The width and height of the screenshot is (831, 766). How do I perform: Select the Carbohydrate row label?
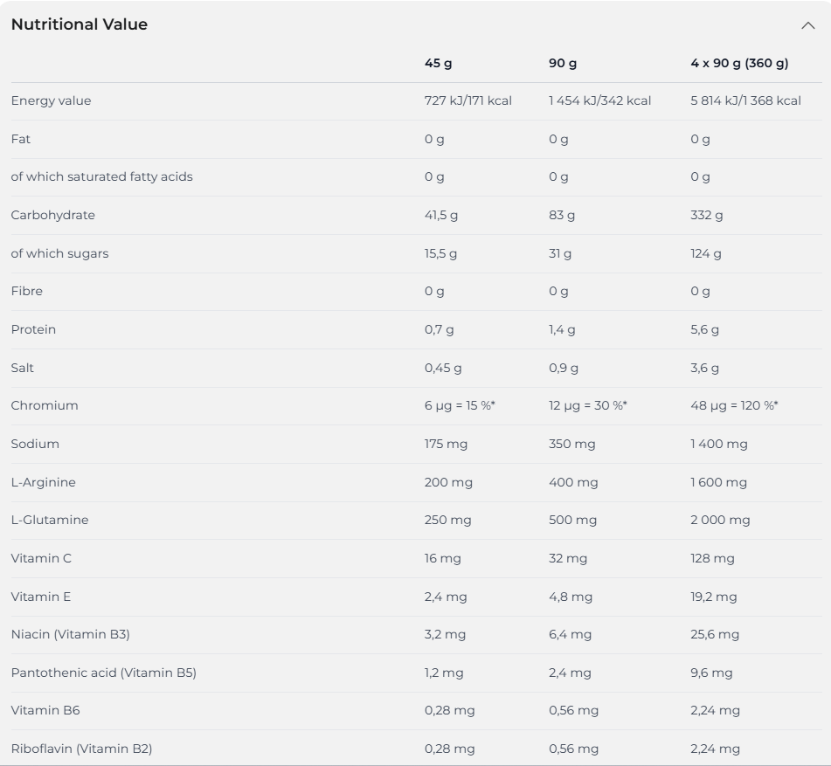click(x=53, y=215)
